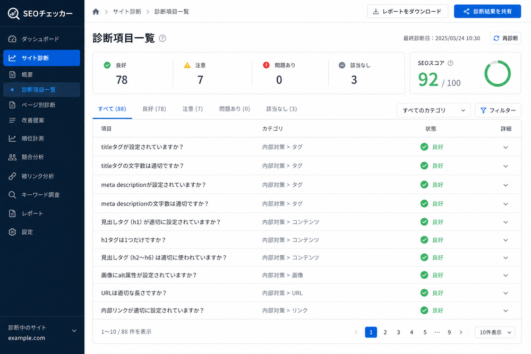Viewport: 531px width, 354px height.
Task: Click 状態 column header
Action: point(431,128)
